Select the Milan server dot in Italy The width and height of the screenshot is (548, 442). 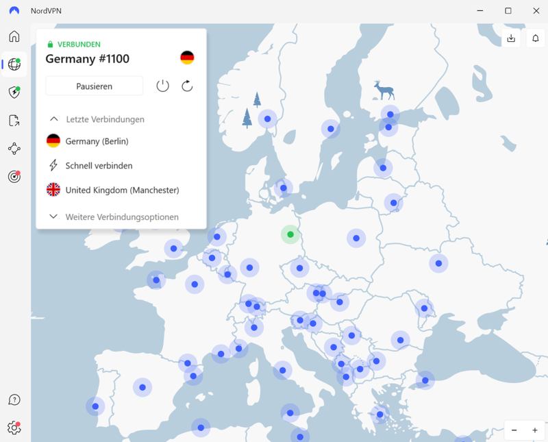coord(254,328)
